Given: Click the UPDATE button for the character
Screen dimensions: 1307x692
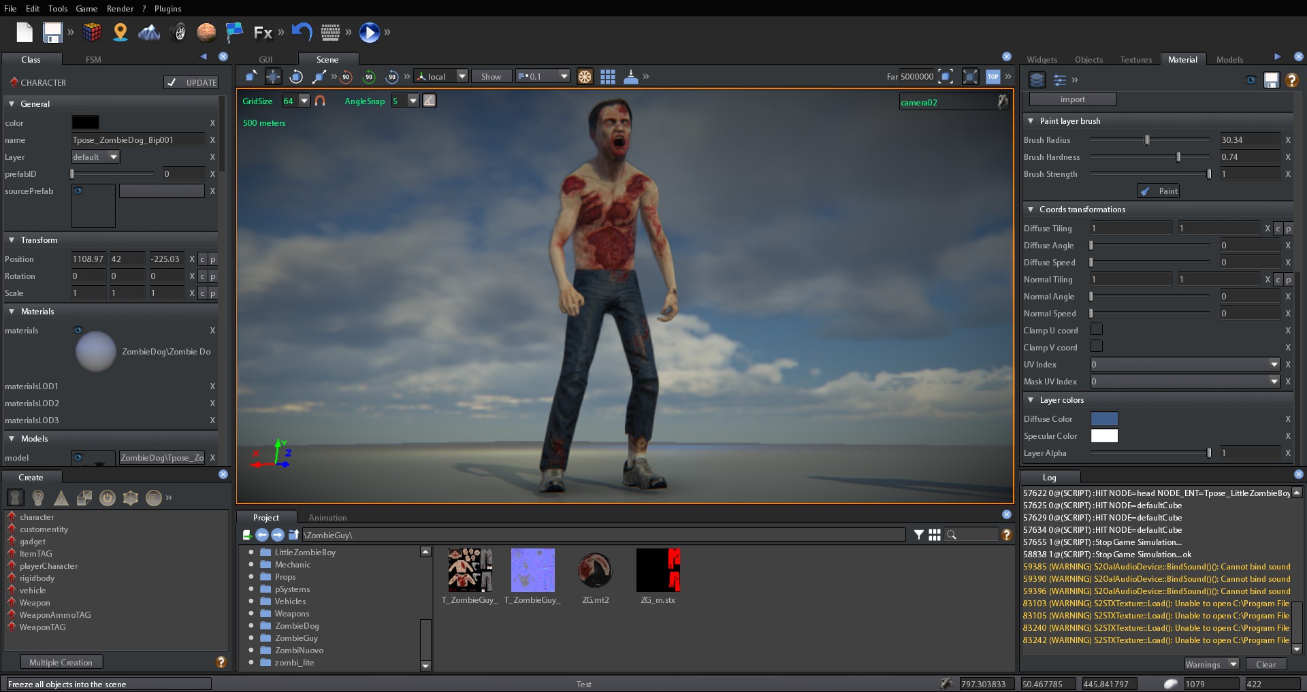Looking at the screenshot, I should pos(191,82).
